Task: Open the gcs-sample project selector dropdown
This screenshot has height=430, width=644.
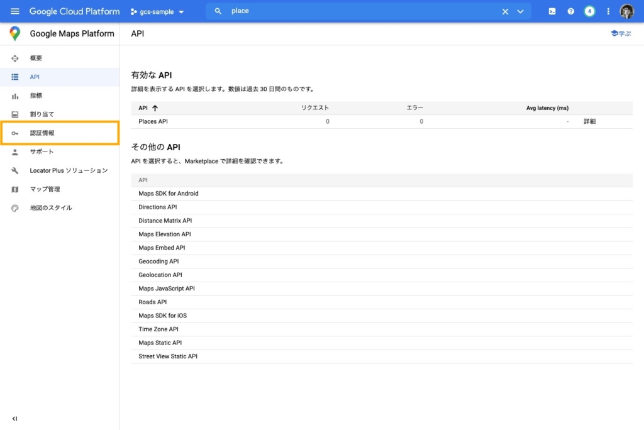Action: 157,12
